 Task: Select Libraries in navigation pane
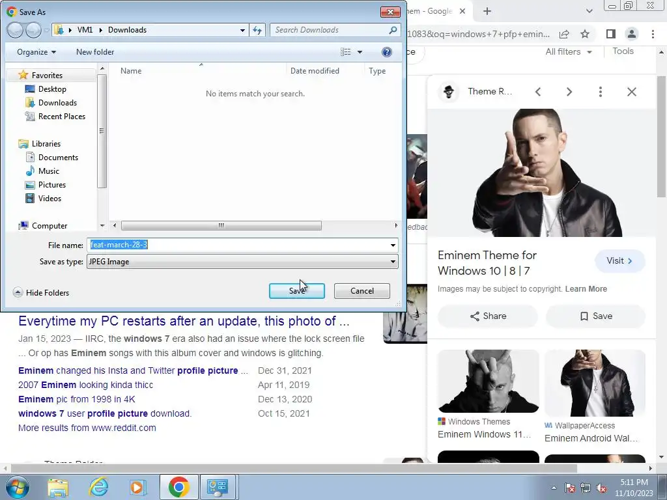(x=46, y=144)
